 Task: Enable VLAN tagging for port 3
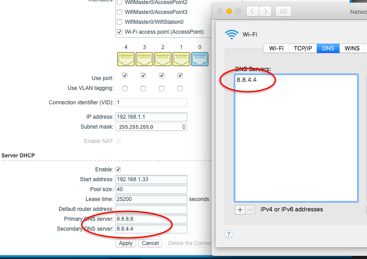tap(143, 89)
